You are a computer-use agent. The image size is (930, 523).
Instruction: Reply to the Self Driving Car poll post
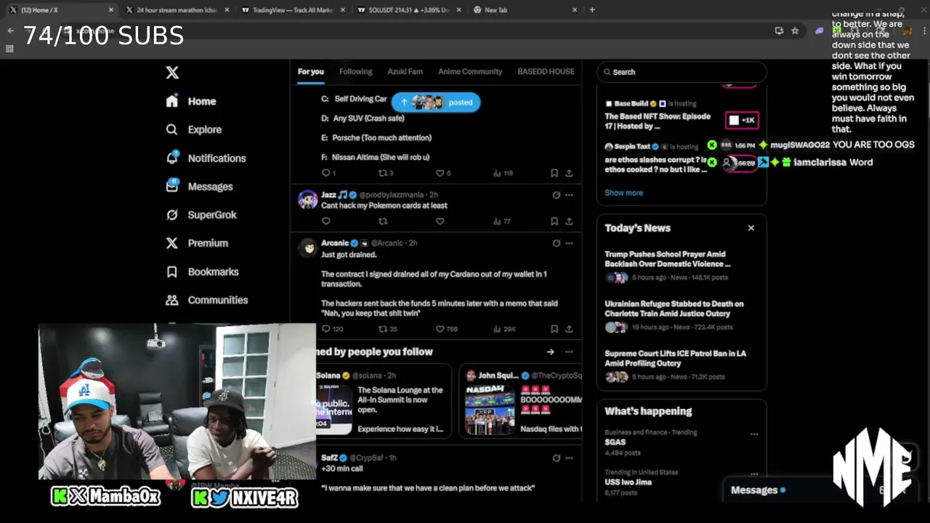point(328,173)
